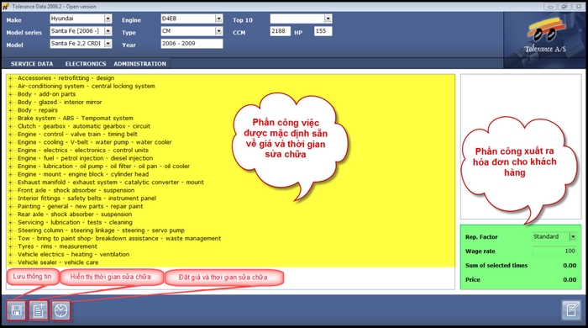Viewport: 588px width, 328px height.
Task: Close the Tolerance Data window
Action: [578, 7]
